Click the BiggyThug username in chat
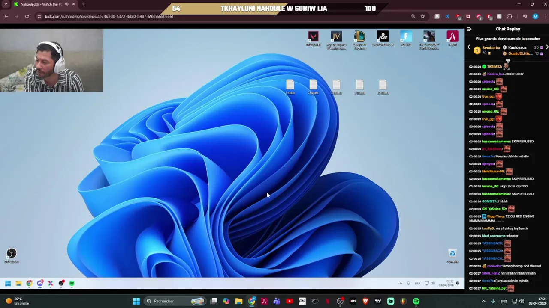549x308 pixels. 495,216
